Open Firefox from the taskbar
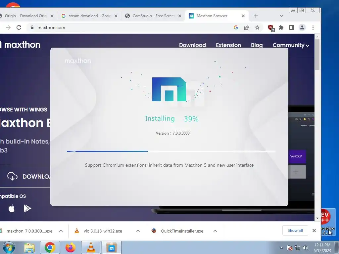The height and width of the screenshot is (254, 339). point(71,247)
